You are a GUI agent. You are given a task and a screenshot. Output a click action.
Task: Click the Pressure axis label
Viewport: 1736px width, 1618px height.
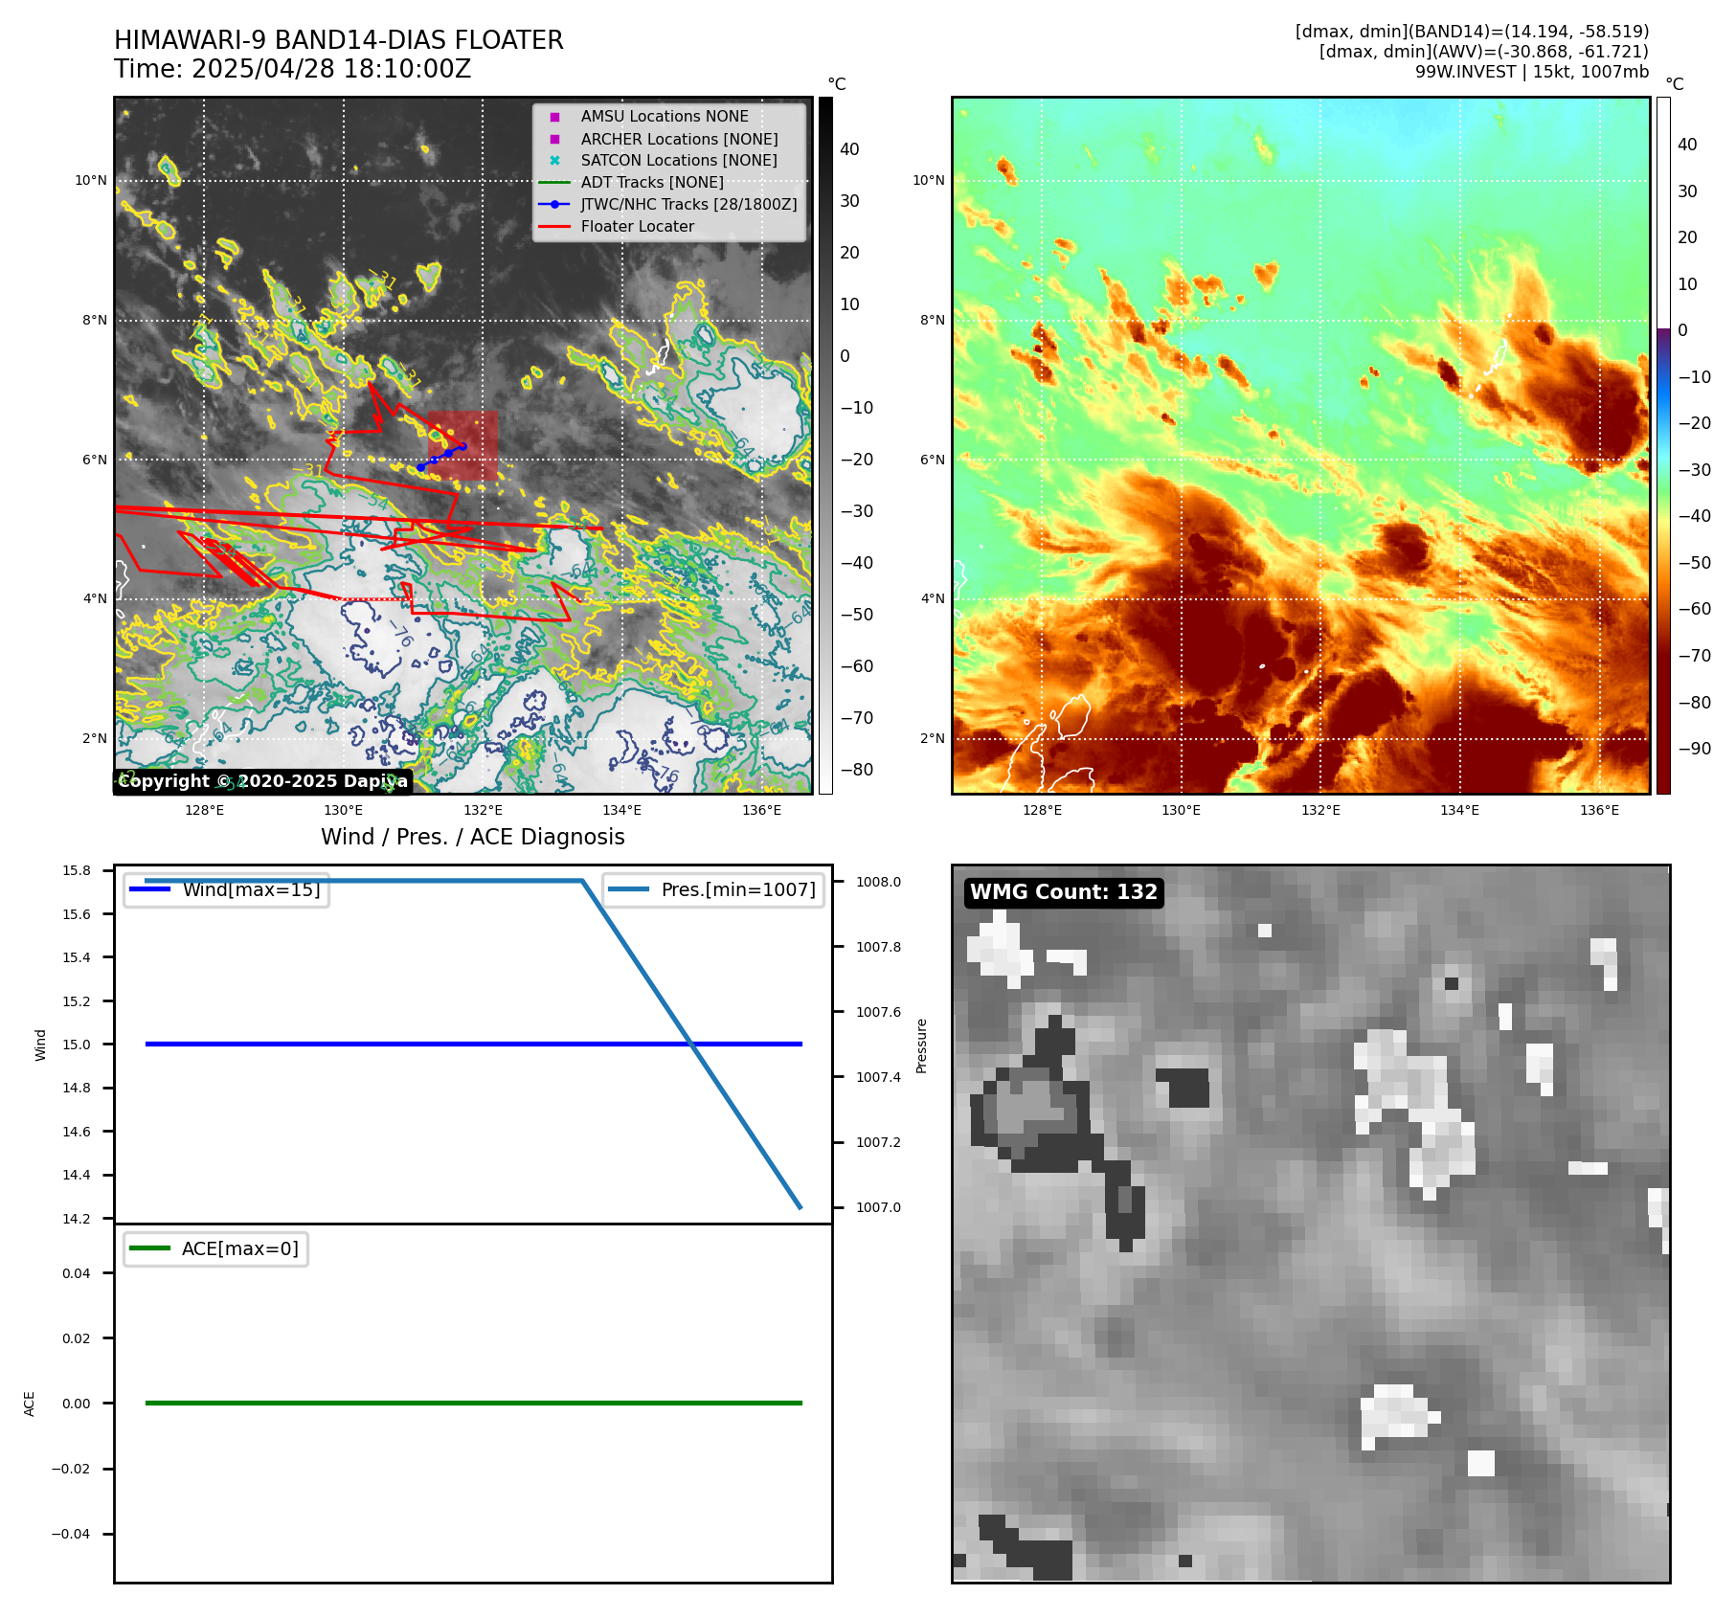click(922, 1045)
